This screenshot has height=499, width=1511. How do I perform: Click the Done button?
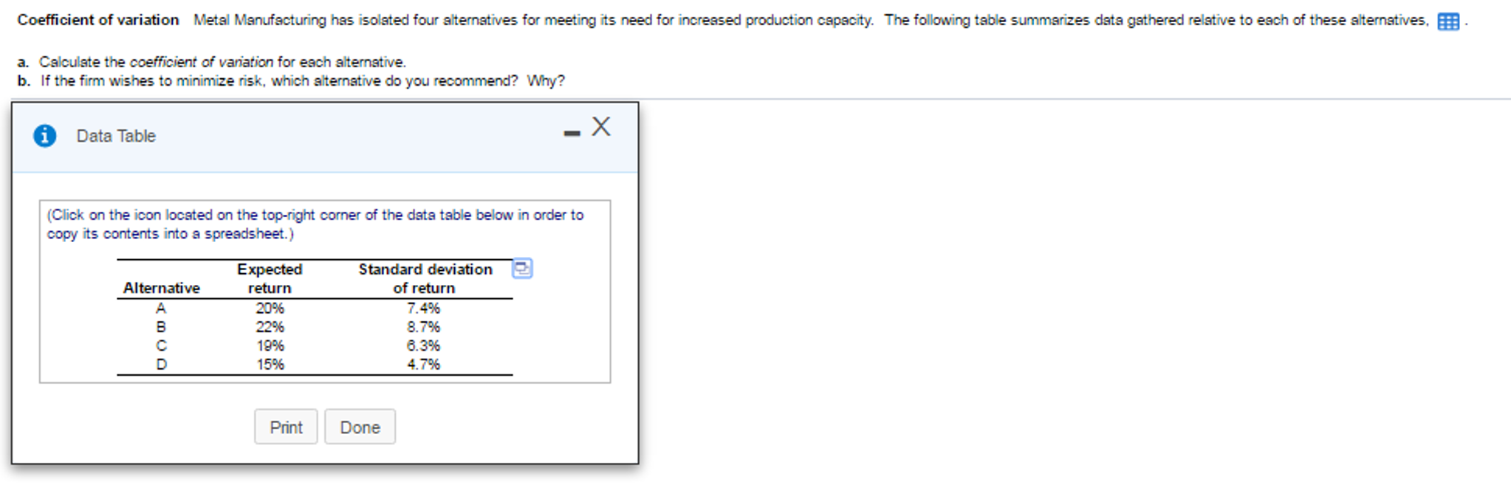coord(360,427)
